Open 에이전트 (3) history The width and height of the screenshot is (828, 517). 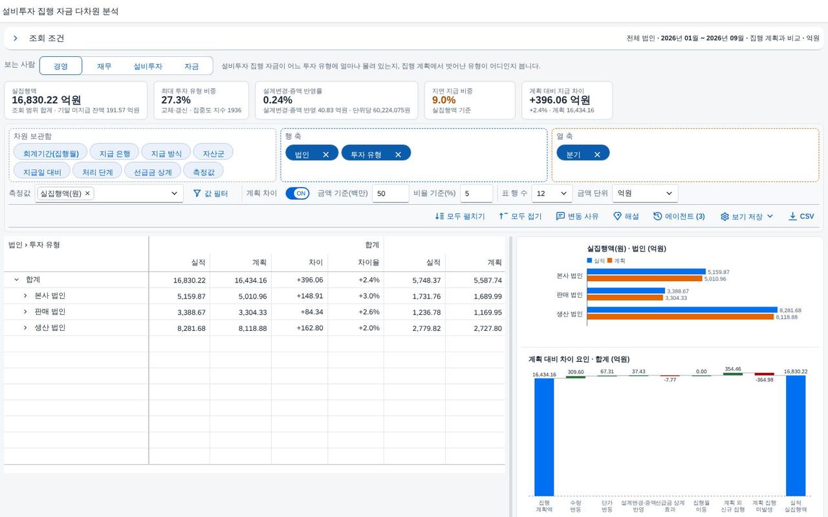click(679, 216)
